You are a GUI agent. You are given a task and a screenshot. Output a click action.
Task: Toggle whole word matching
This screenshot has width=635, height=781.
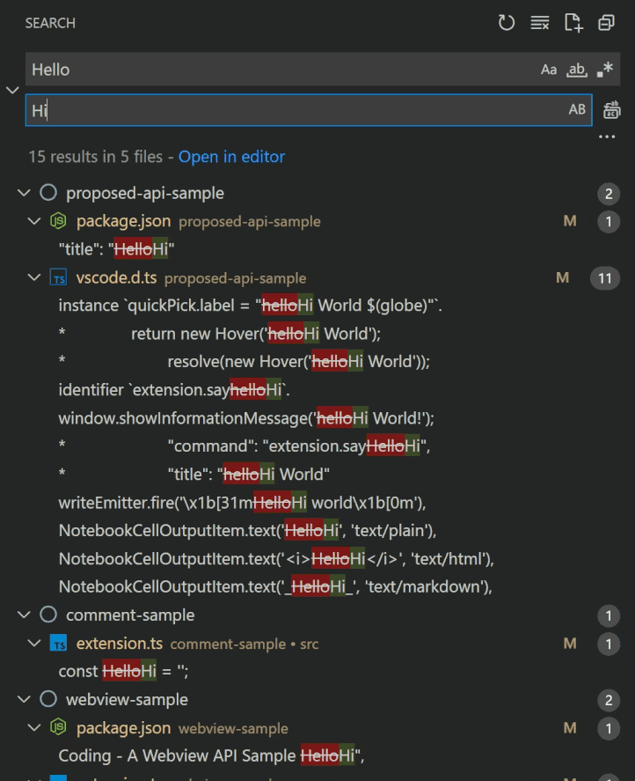click(x=575, y=68)
